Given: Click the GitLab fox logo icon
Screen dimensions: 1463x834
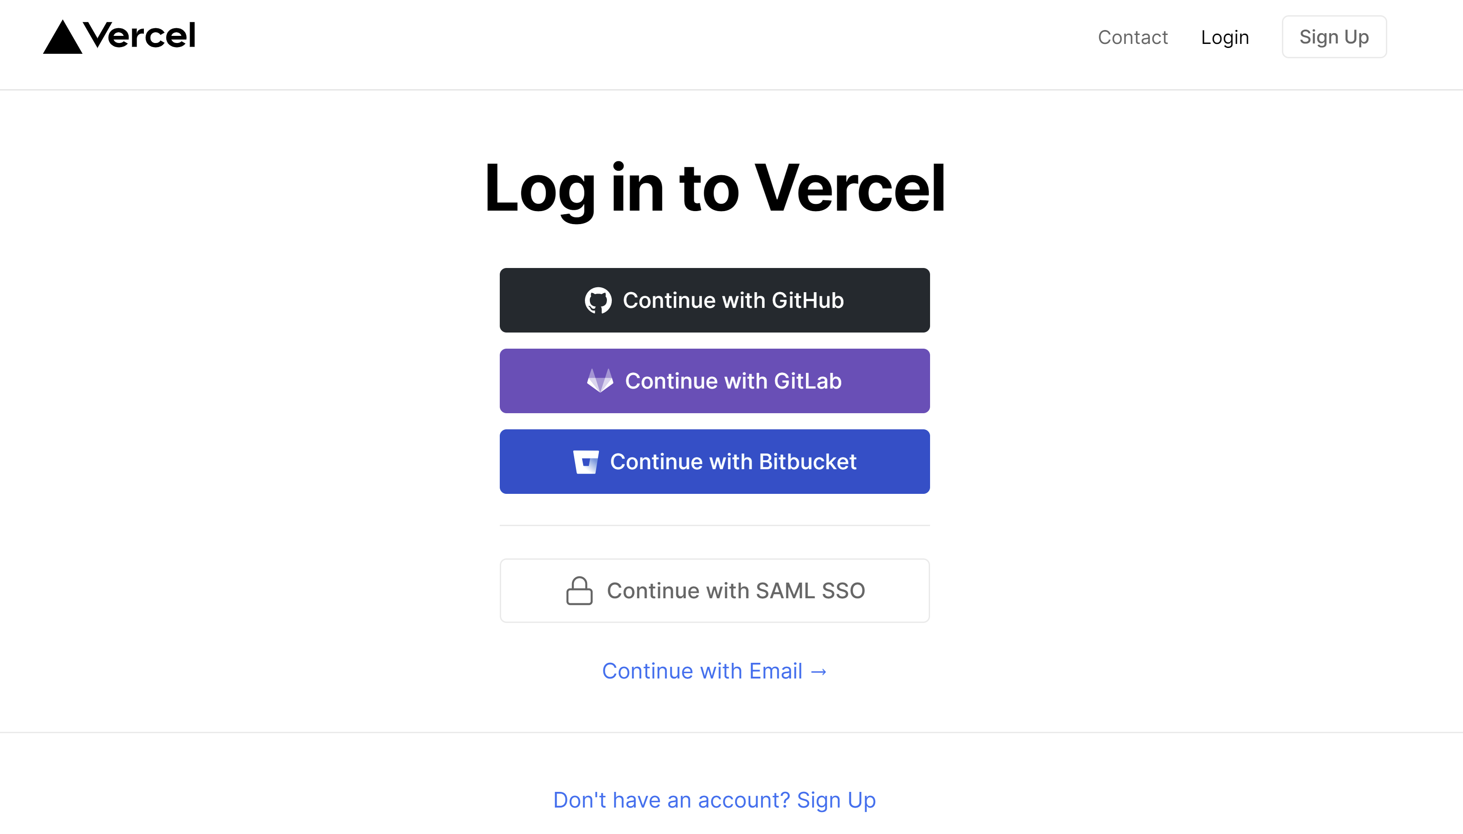Looking at the screenshot, I should [600, 381].
